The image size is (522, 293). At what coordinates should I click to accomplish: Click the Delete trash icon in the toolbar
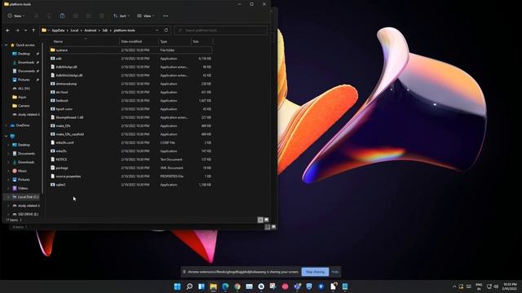[x=101, y=16]
